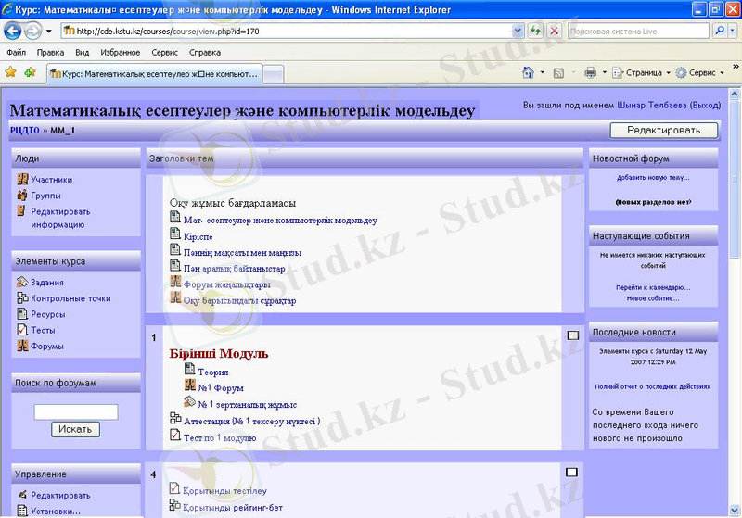The height and width of the screenshot is (518, 742).
Task: Go forward with the browser Forward arrow
Action: (32, 32)
